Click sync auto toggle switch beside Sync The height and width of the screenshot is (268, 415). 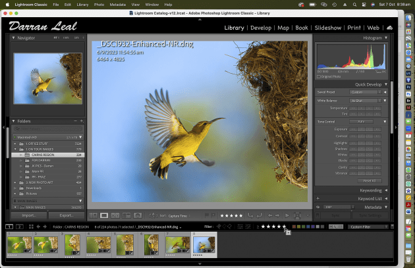tap(318, 215)
